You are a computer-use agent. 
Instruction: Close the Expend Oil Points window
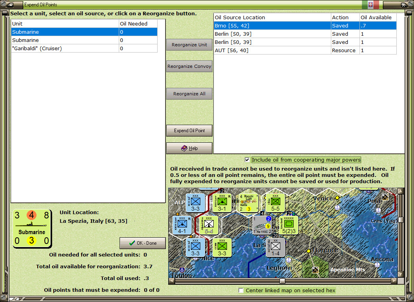pyautogui.click(x=403, y=4)
